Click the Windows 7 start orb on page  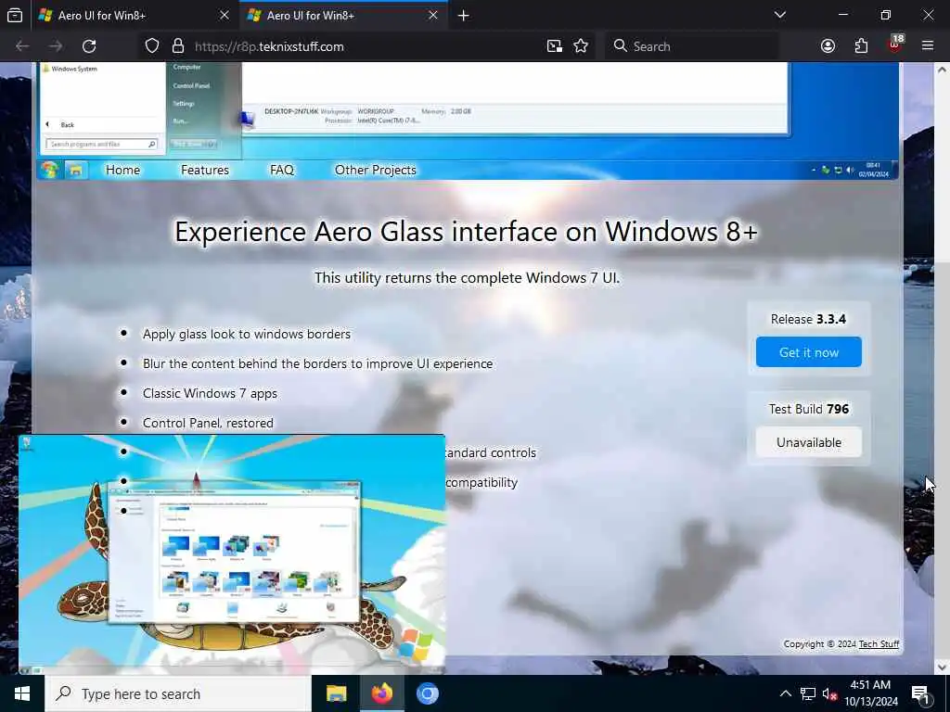[50, 171]
